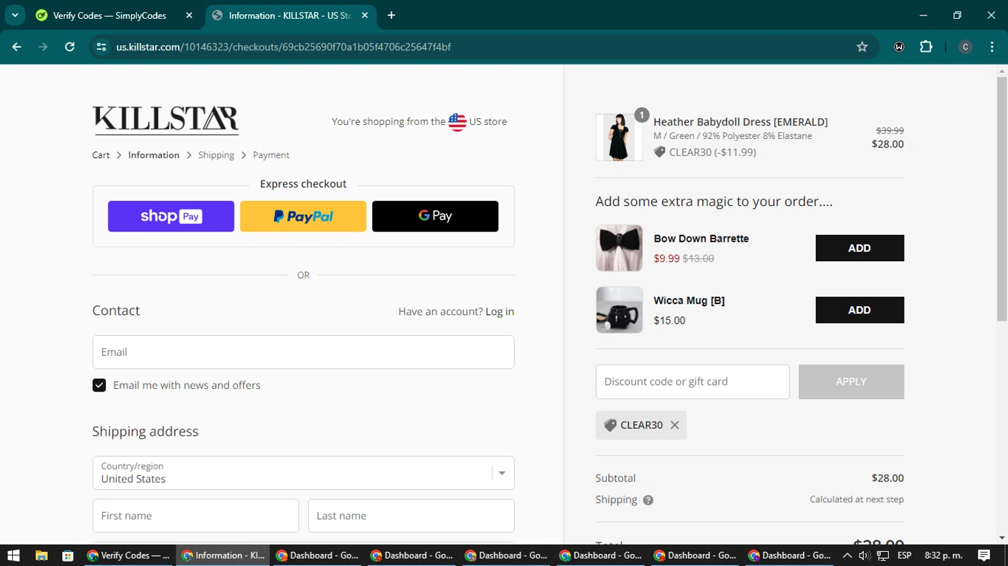Open the Windows Start menu
Image resolution: width=1008 pixels, height=566 pixels.
coord(13,555)
